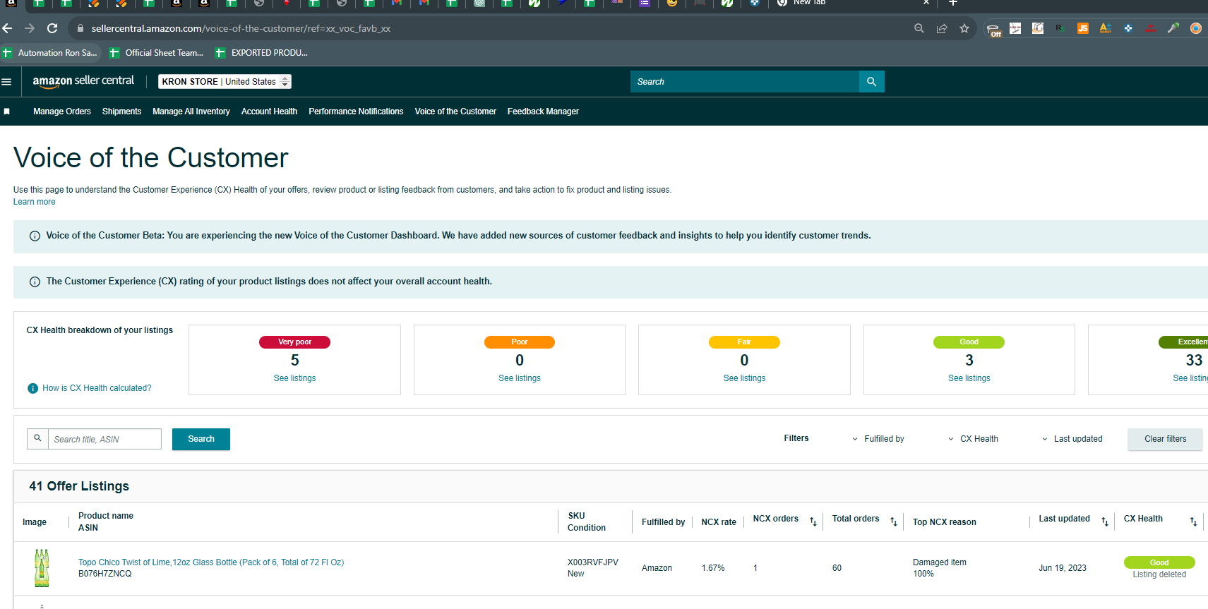Sort listings by Total orders
This screenshot has width=1208, height=609.
[x=894, y=522]
